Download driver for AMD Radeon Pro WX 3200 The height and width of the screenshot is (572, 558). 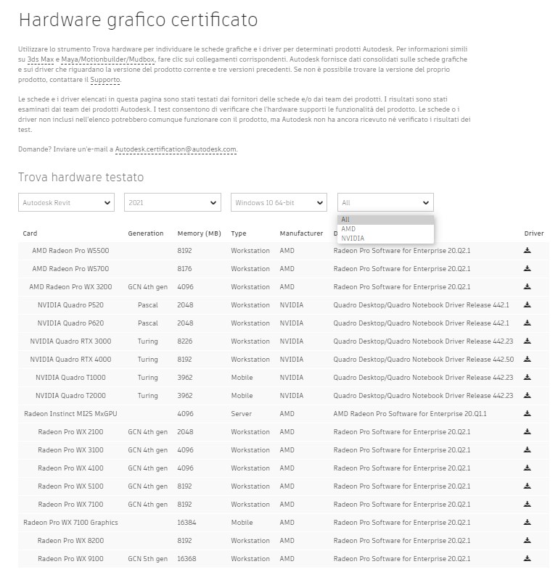coord(527,286)
